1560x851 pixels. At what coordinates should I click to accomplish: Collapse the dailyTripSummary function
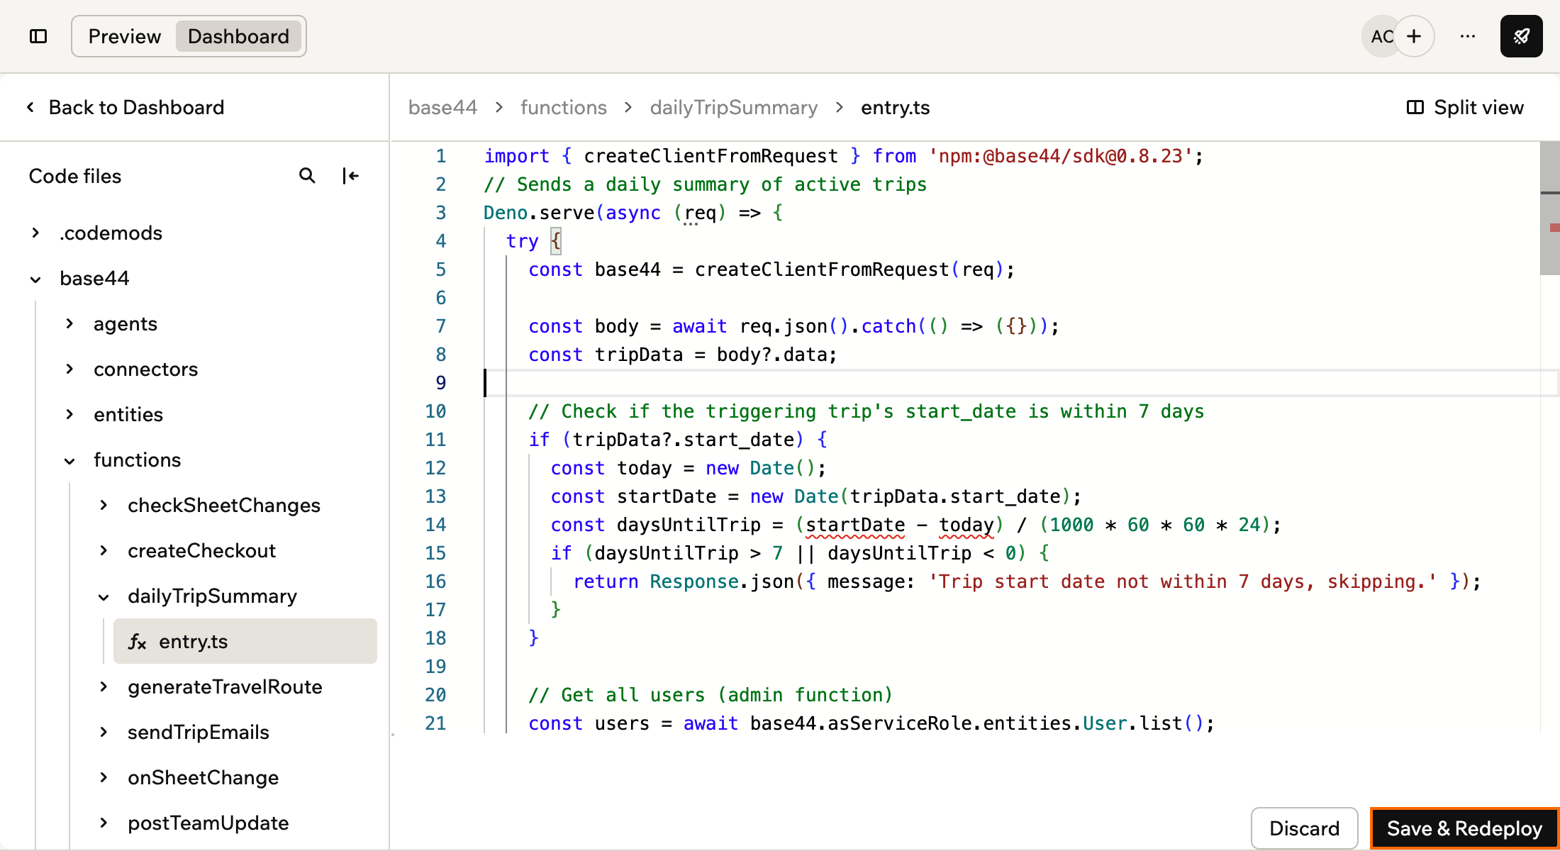point(104,596)
